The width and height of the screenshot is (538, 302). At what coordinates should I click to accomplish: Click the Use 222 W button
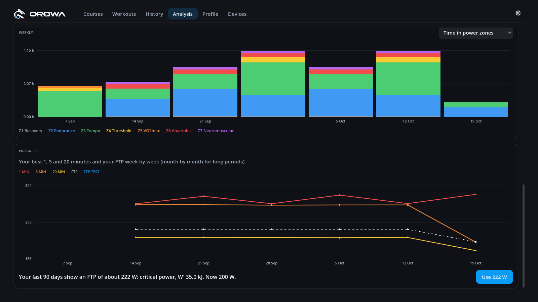point(494,277)
